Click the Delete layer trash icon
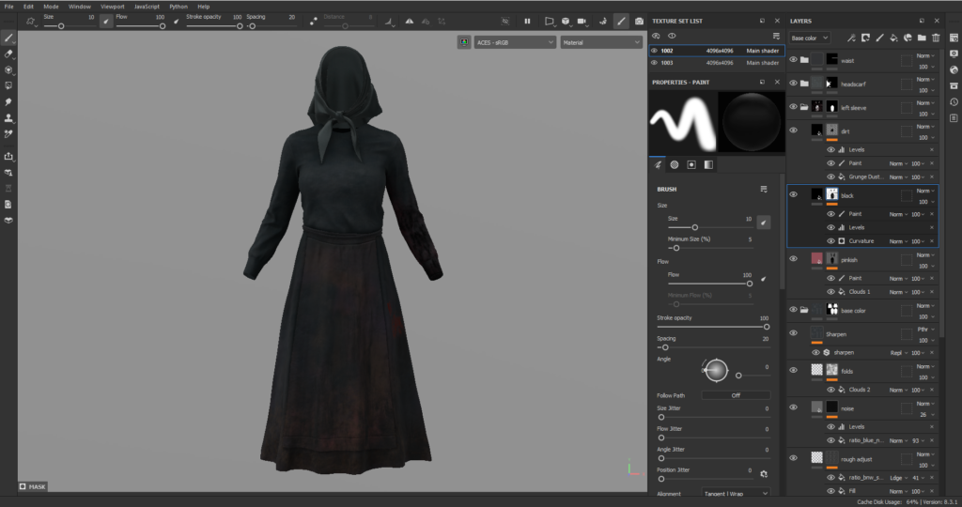Image resolution: width=962 pixels, height=507 pixels. [936, 38]
